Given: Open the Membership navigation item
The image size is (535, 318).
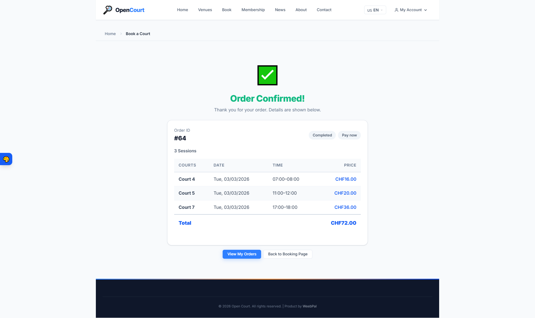Looking at the screenshot, I should [x=253, y=10].
